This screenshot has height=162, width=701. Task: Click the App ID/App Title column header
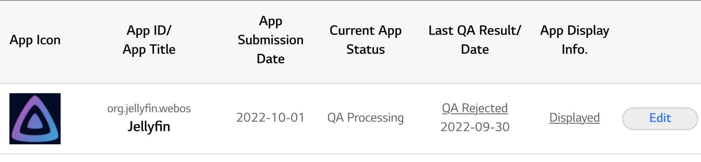click(149, 40)
